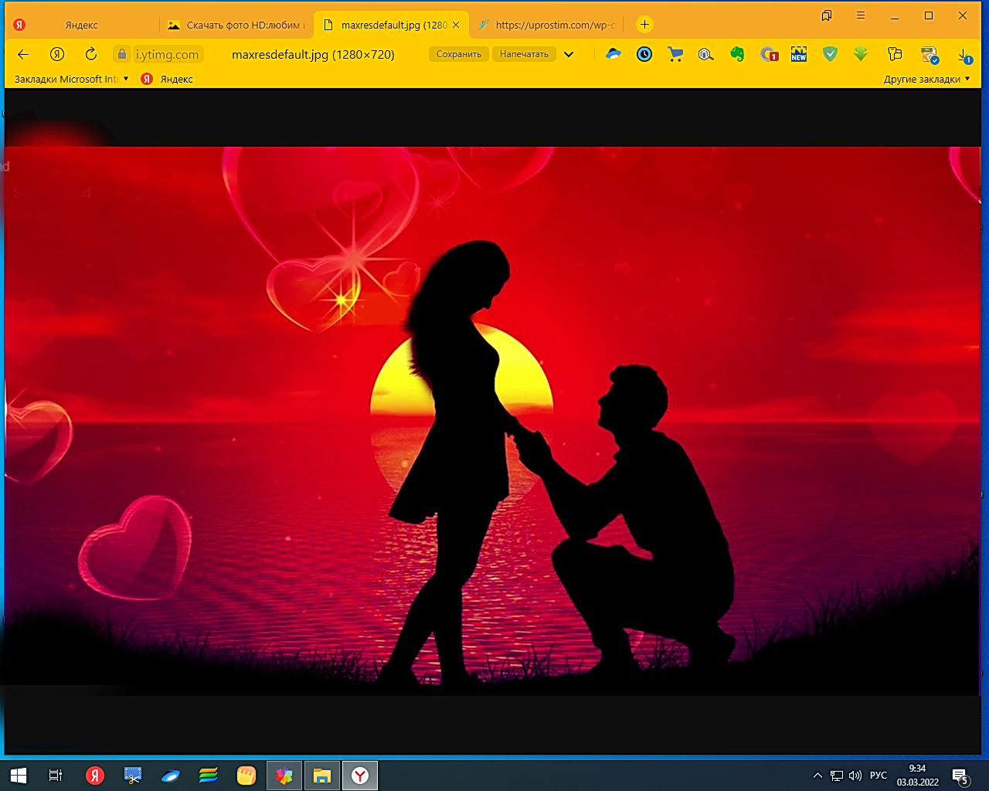Open the NEW badge extension
This screenshot has height=791, width=989.
(799, 54)
